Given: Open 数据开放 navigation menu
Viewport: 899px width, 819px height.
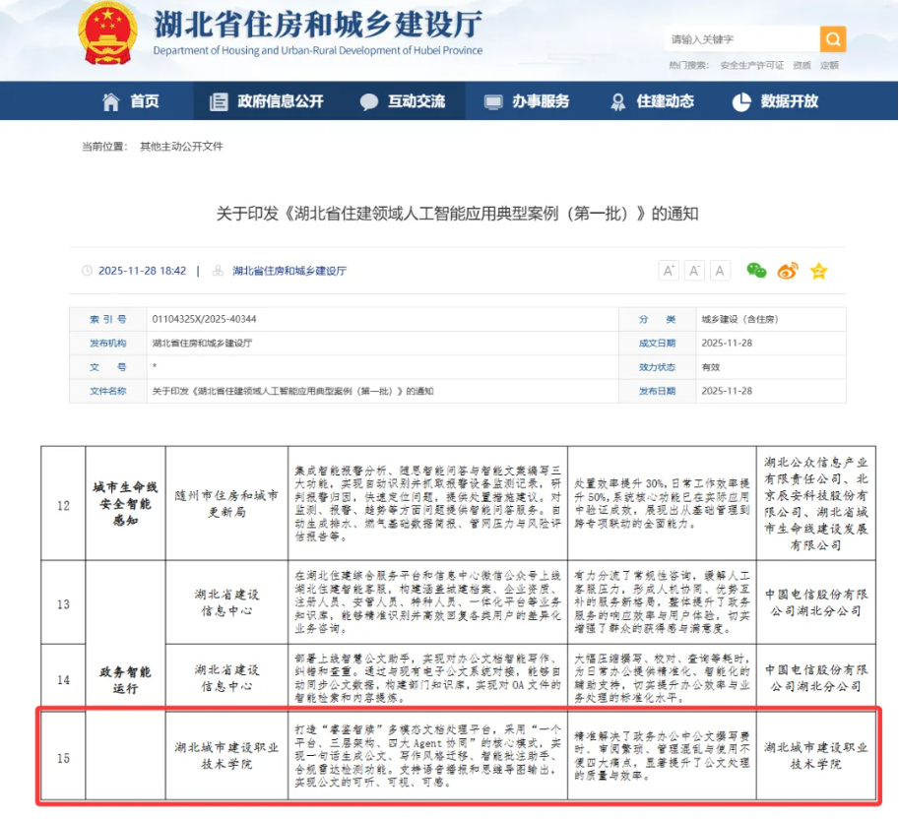Looking at the screenshot, I should pyautogui.click(x=776, y=101).
